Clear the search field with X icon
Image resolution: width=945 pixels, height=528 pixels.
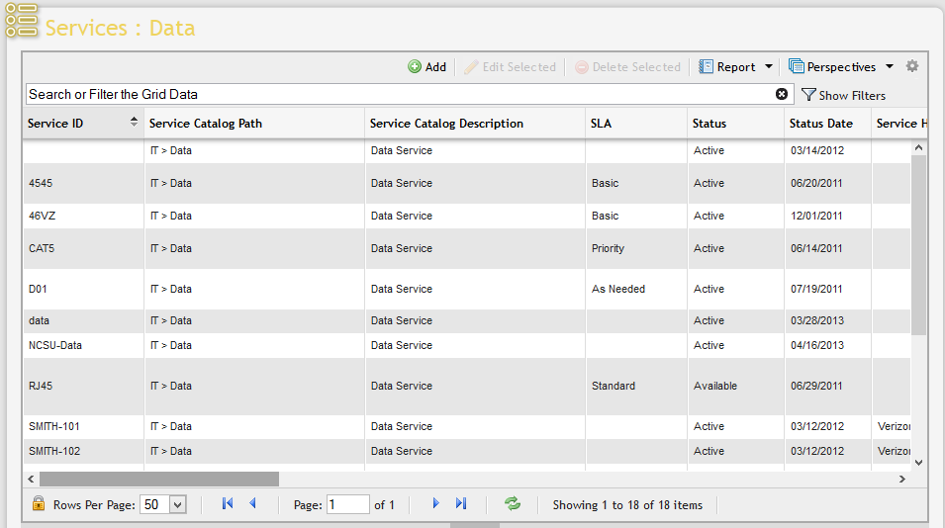pos(782,94)
